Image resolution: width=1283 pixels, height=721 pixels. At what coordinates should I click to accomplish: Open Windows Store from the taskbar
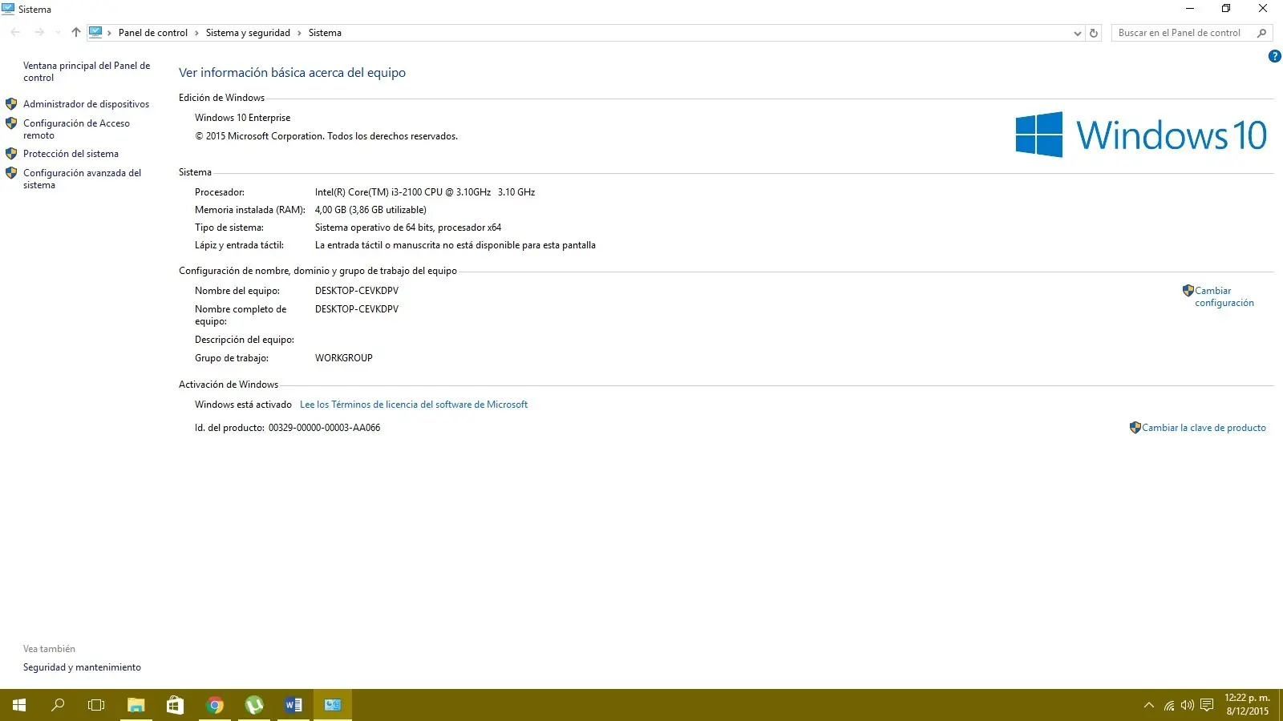coord(175,705)
